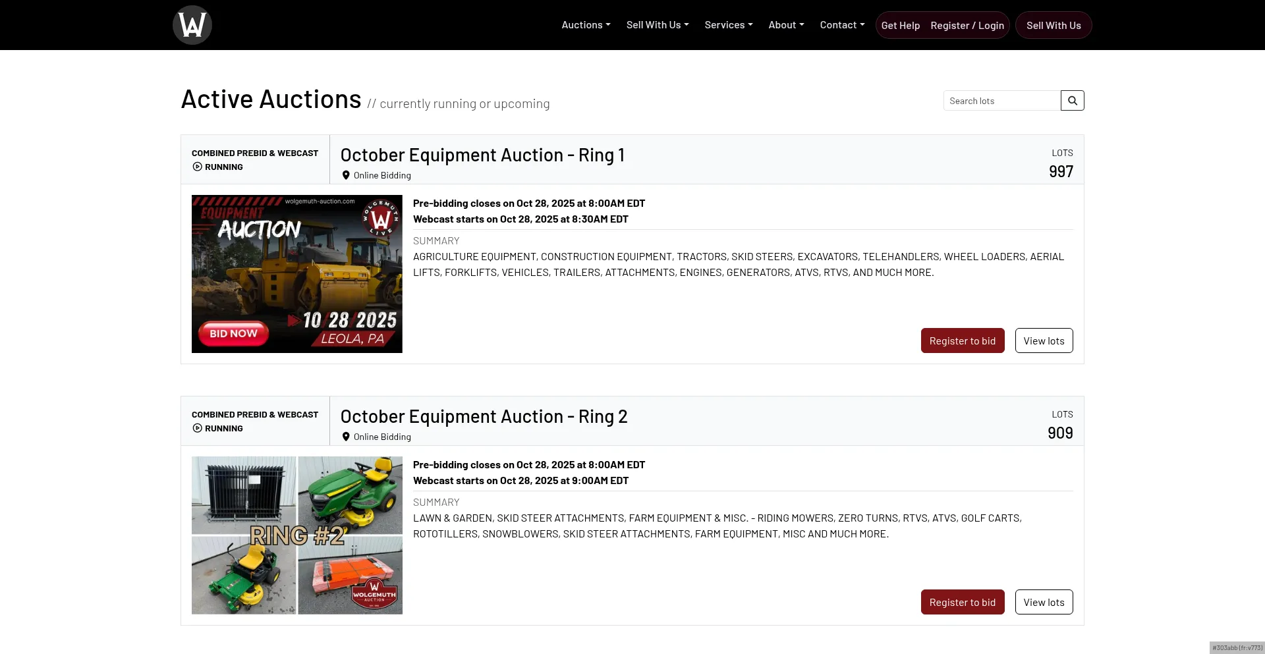Open the Register / Login page
The height and width of the screenshot is (654, 1265).
(x=967, y=26)
